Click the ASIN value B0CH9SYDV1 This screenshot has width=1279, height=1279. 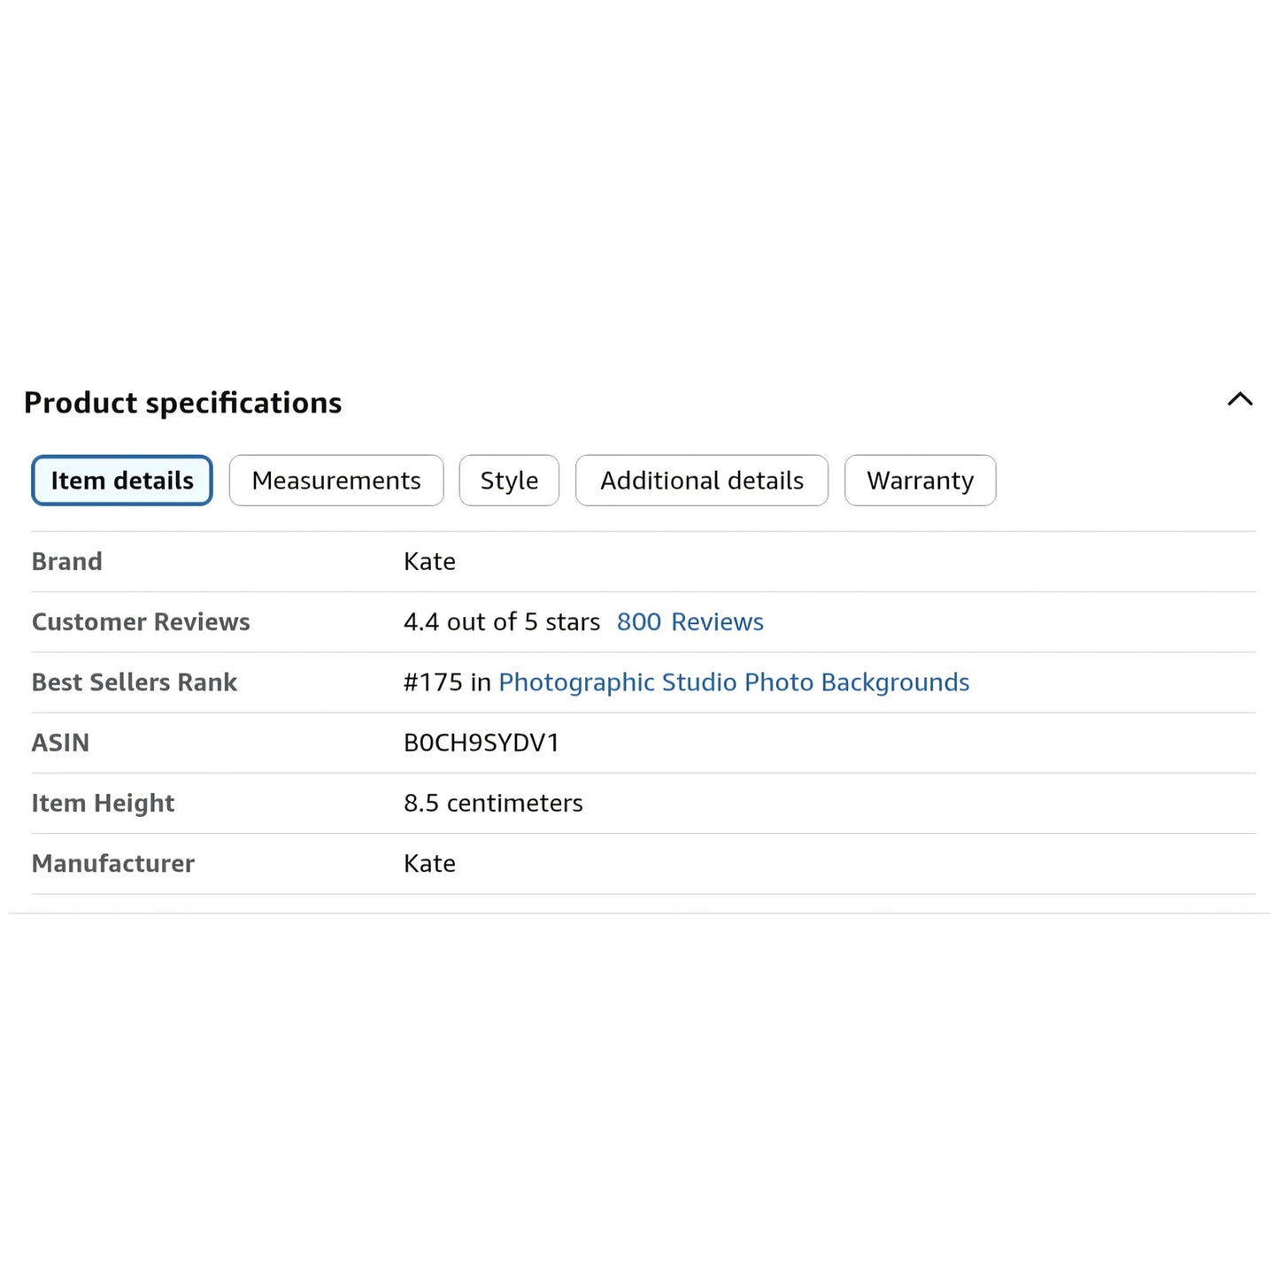(482, 743)
